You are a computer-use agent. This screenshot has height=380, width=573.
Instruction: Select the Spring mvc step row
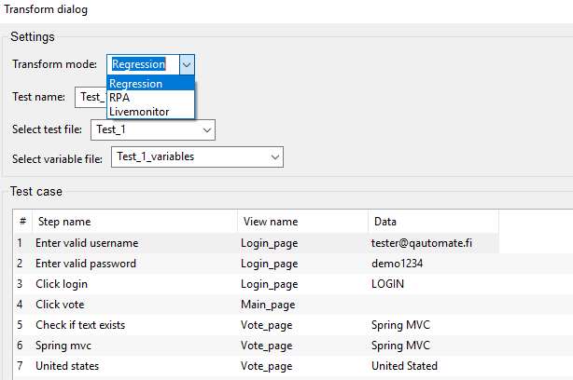pyautogui.click(x=63, y=346)
